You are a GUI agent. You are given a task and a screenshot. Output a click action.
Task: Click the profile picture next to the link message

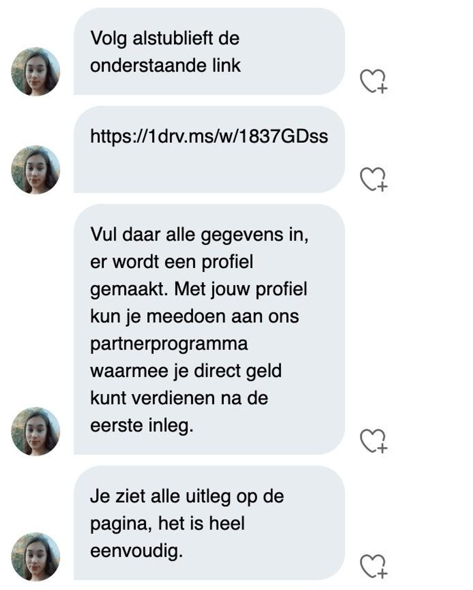[x=35, y=169]
